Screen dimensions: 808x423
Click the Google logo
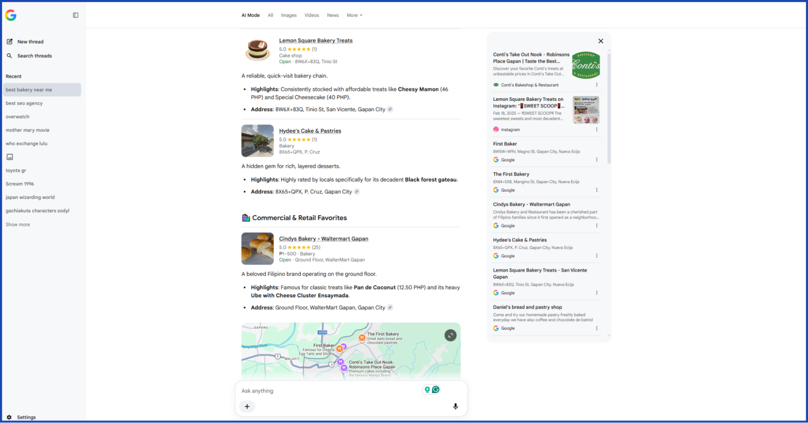tap(11, 15)
